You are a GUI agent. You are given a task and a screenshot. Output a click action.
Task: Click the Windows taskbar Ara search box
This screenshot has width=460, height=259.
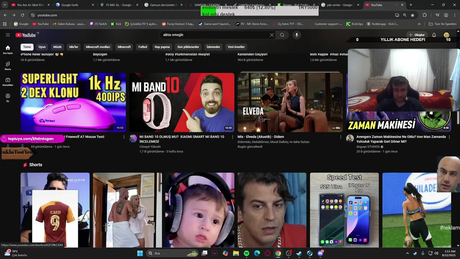click(x=172, y=253)
